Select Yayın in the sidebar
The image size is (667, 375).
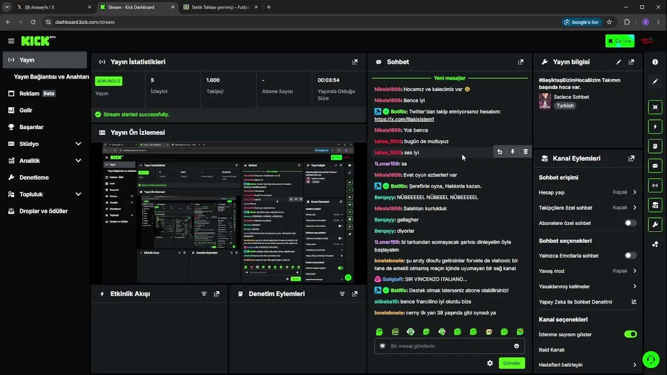[45, 60]
